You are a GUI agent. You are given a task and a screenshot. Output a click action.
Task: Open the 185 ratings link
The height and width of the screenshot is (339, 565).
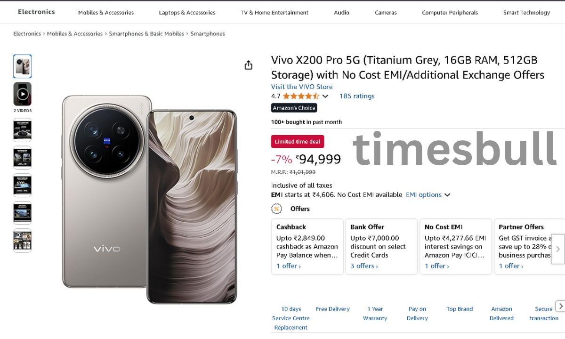click(357, 96)
